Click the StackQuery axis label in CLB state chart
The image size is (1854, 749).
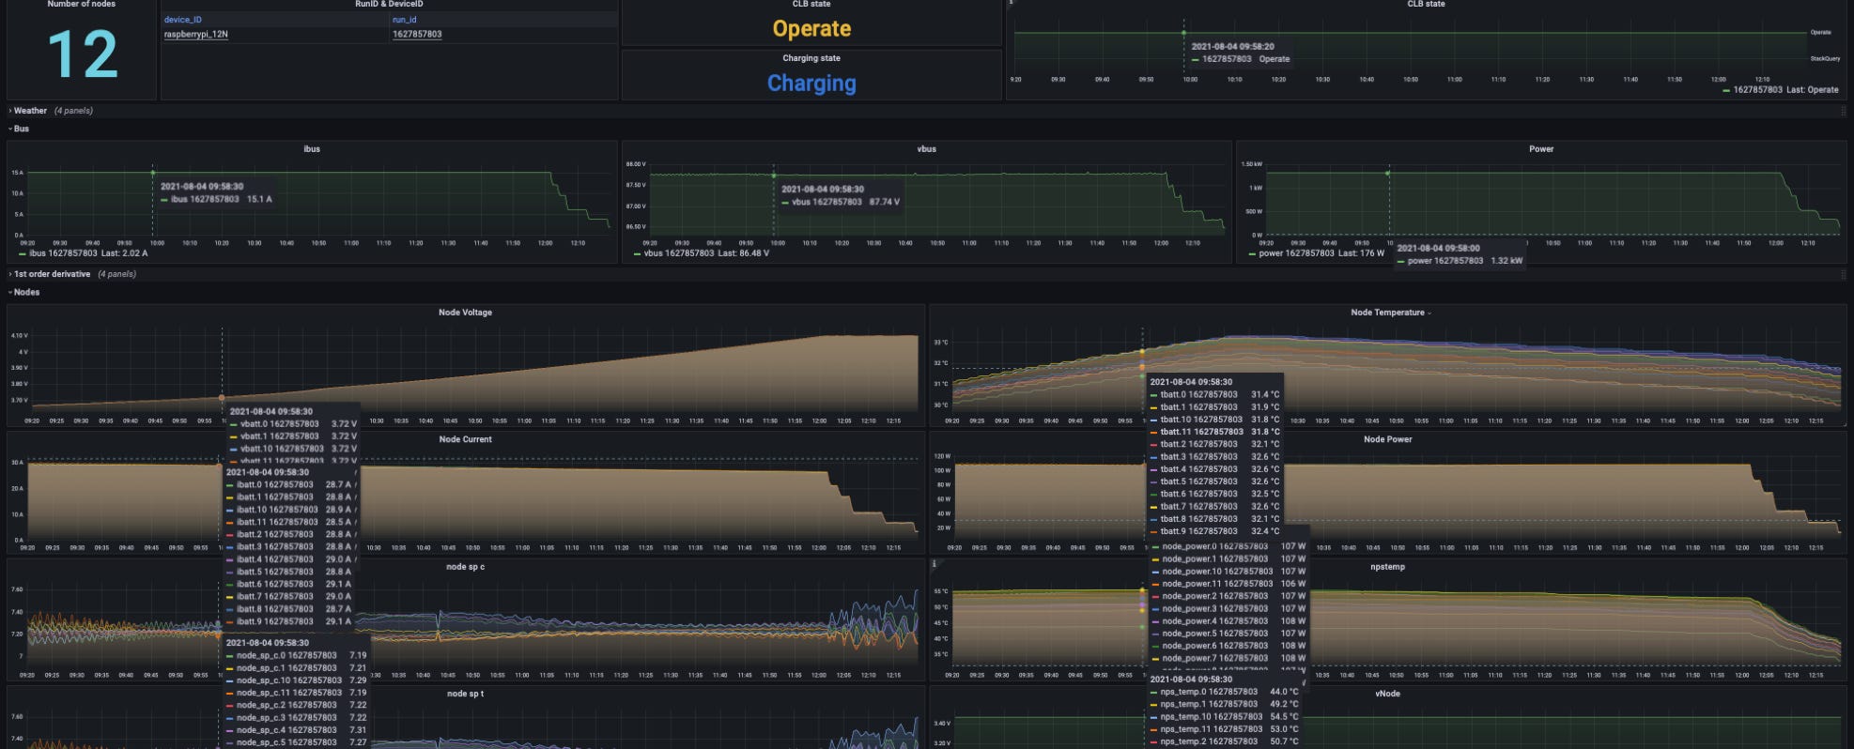1825,58
